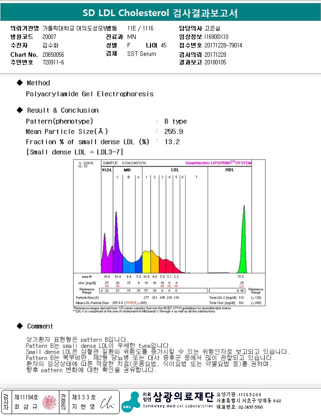Screen dimensions: 321x419
Task: Click the report date '20180105'
Action: point(215,62)
